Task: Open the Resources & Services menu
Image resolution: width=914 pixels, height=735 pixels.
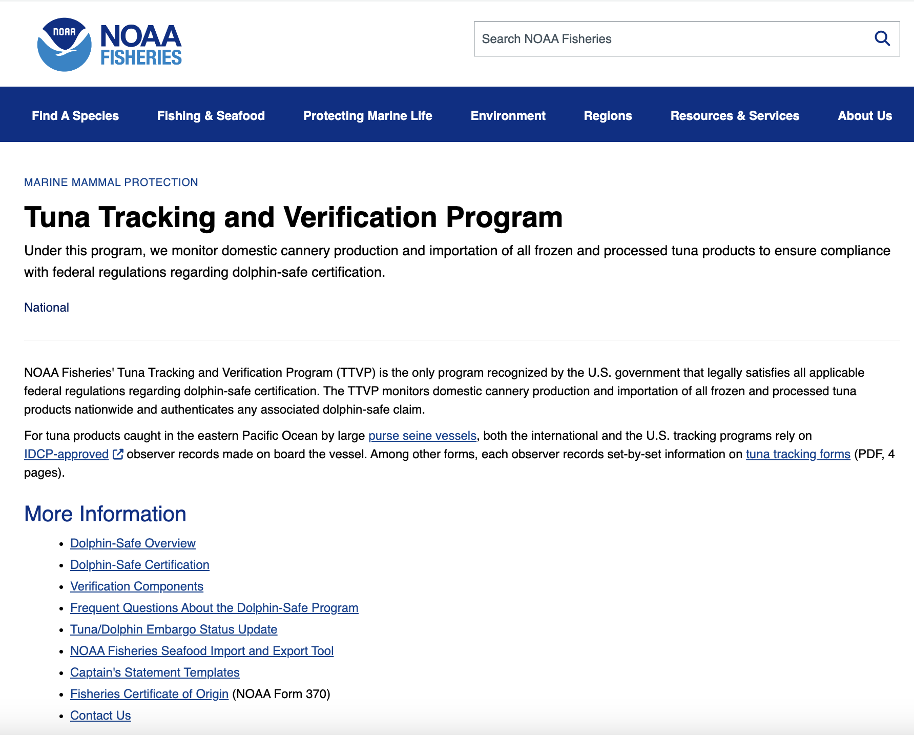Action: pos(735,116)
